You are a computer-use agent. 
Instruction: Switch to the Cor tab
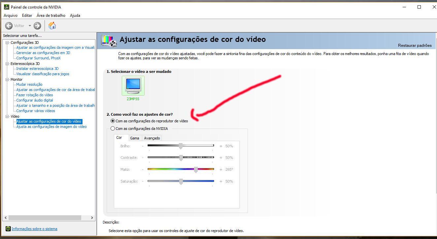[x=119, y=137]
